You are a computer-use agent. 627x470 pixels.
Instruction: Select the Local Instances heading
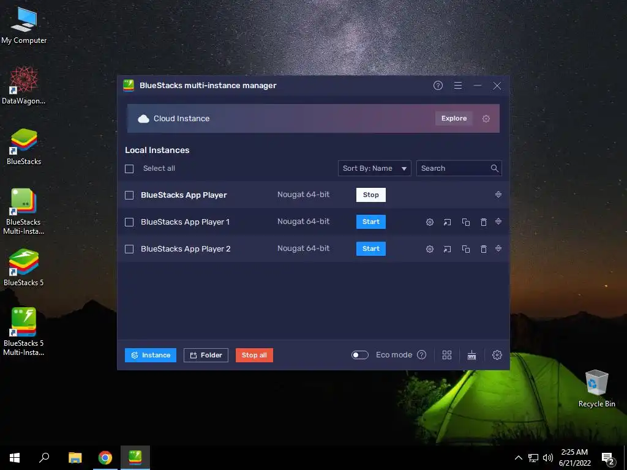point(157,150)
